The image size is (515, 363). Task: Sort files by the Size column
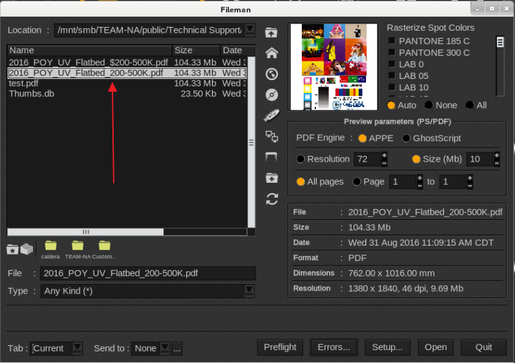tap(196, 50)
